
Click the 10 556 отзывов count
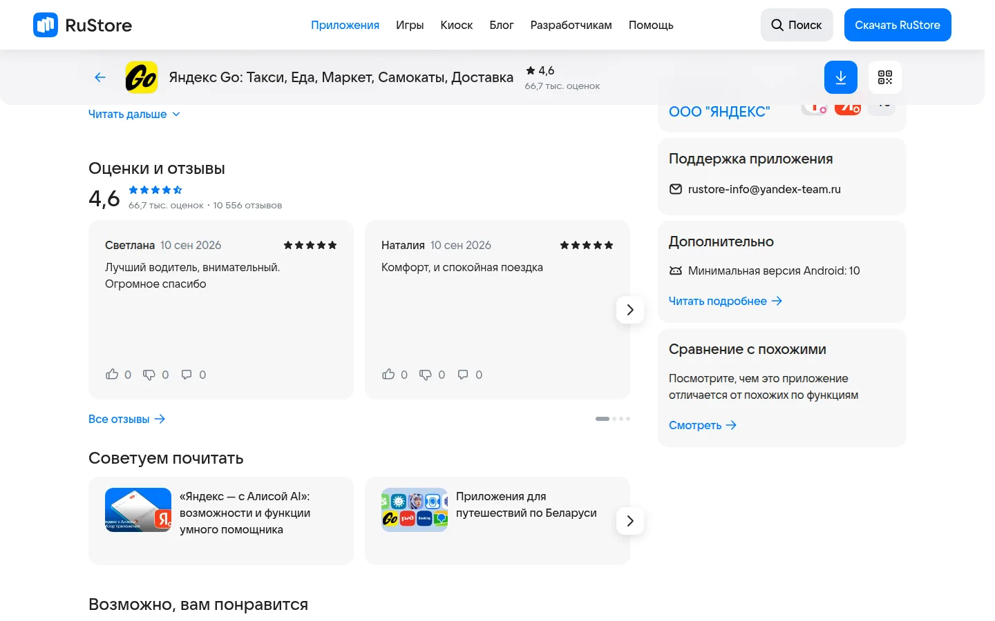(x=247, y=205)
